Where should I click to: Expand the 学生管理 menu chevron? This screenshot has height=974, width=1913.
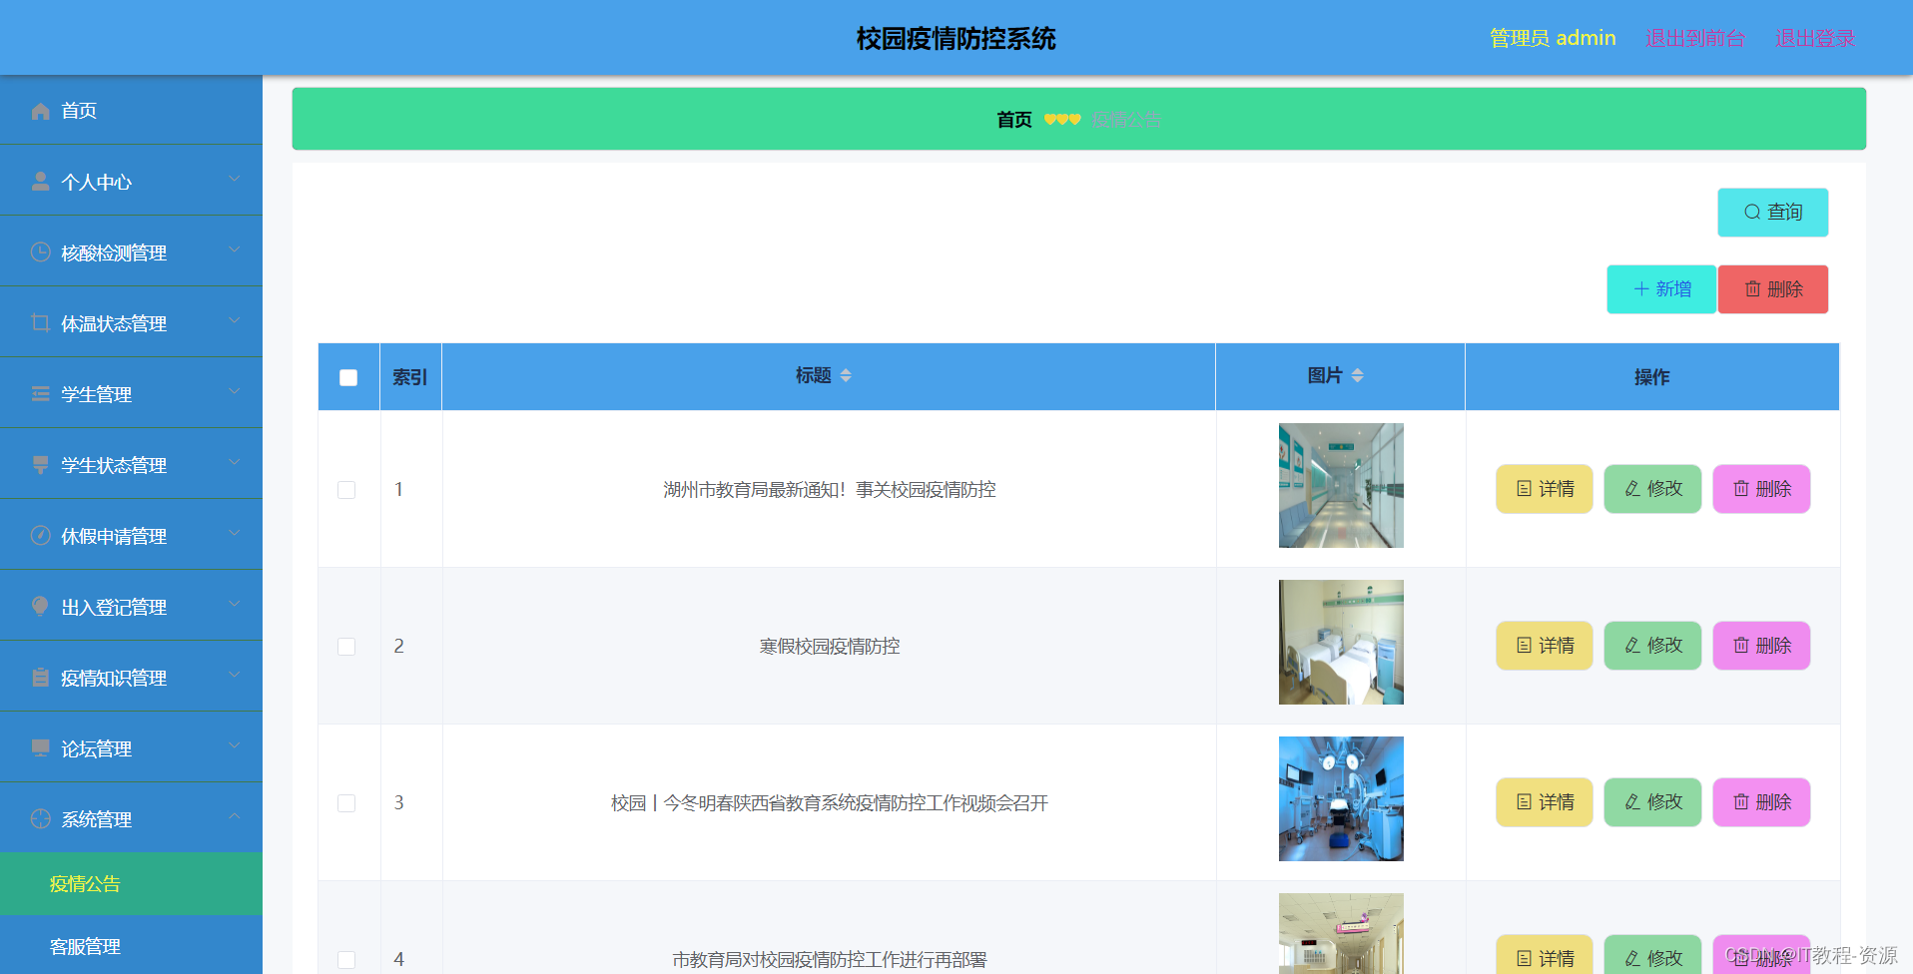pyautogui.click(x=235, y=391)
